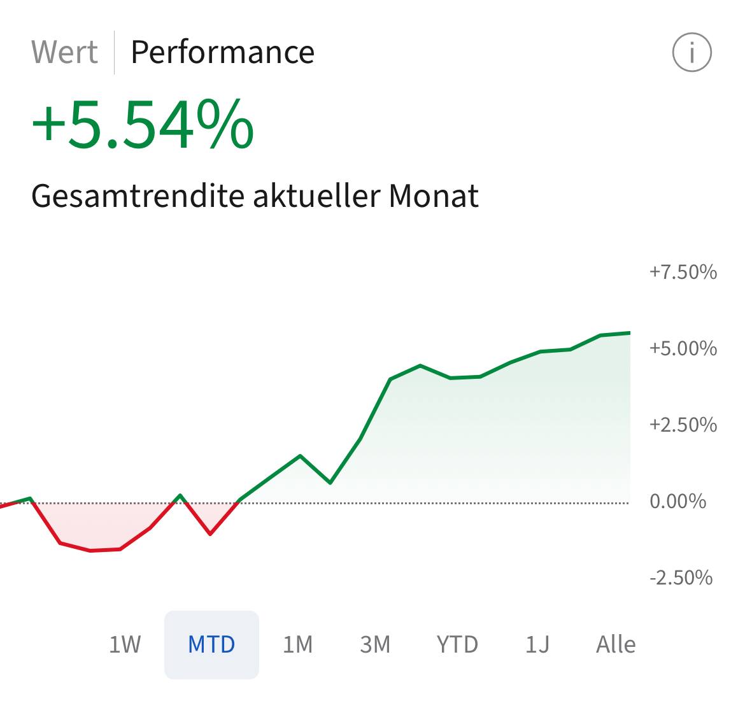Select the Performance tab
Viewport: 745px width, 701px height.
point(222,52)
